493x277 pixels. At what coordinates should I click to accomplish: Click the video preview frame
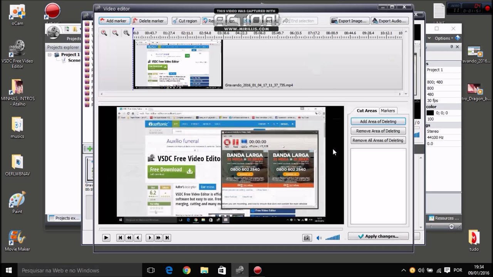[x=221, y=165]
